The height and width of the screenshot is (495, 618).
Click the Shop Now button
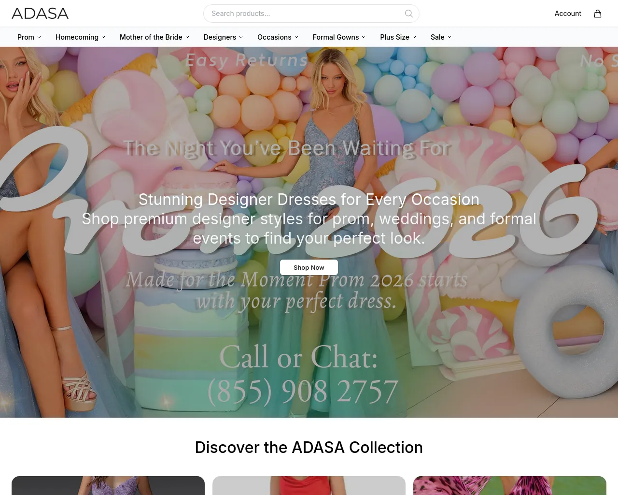click(309, 267)
